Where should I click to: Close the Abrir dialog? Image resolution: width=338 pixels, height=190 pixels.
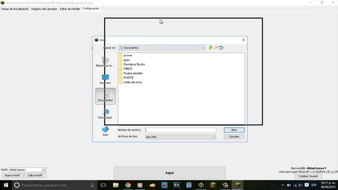pyautogui.click(x=243, y=40)
